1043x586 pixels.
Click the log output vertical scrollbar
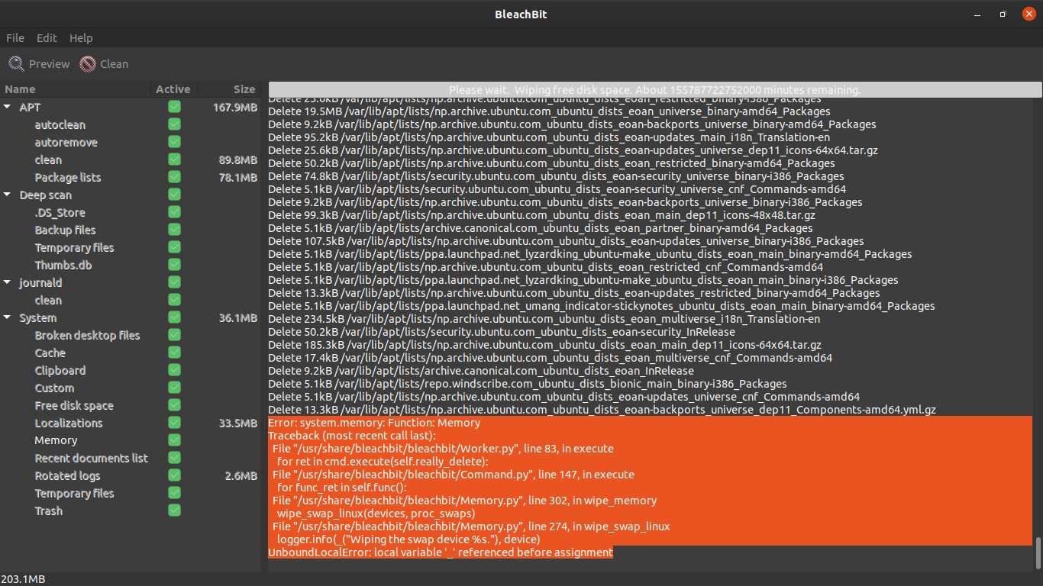pos(1037,552)
